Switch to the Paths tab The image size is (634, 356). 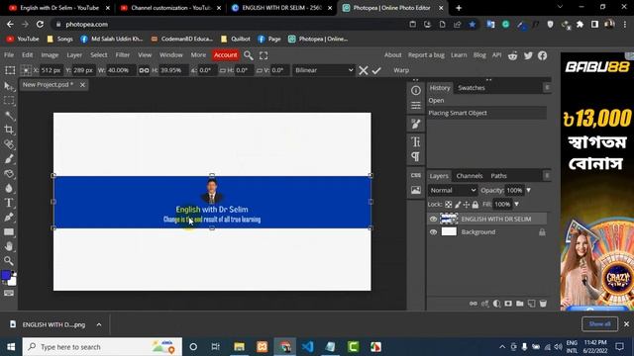click(x=498, y=176)
